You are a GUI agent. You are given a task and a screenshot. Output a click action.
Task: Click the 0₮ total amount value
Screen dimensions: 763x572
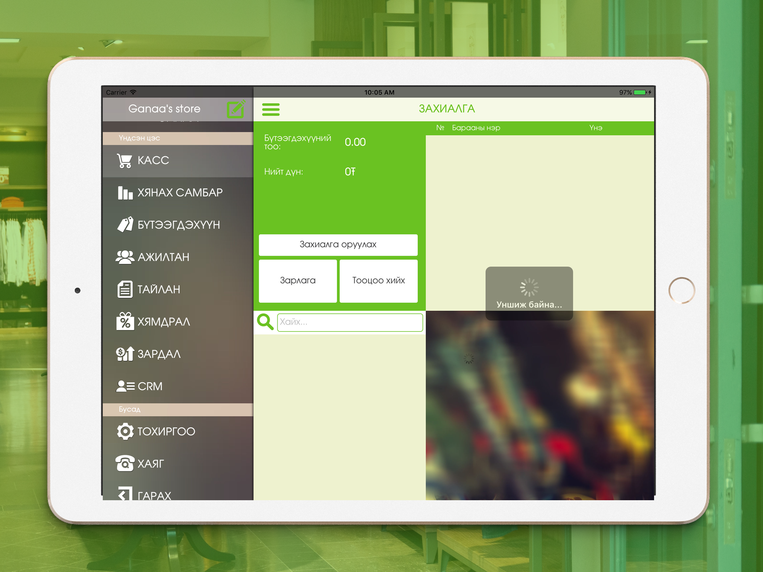point(350,172)
